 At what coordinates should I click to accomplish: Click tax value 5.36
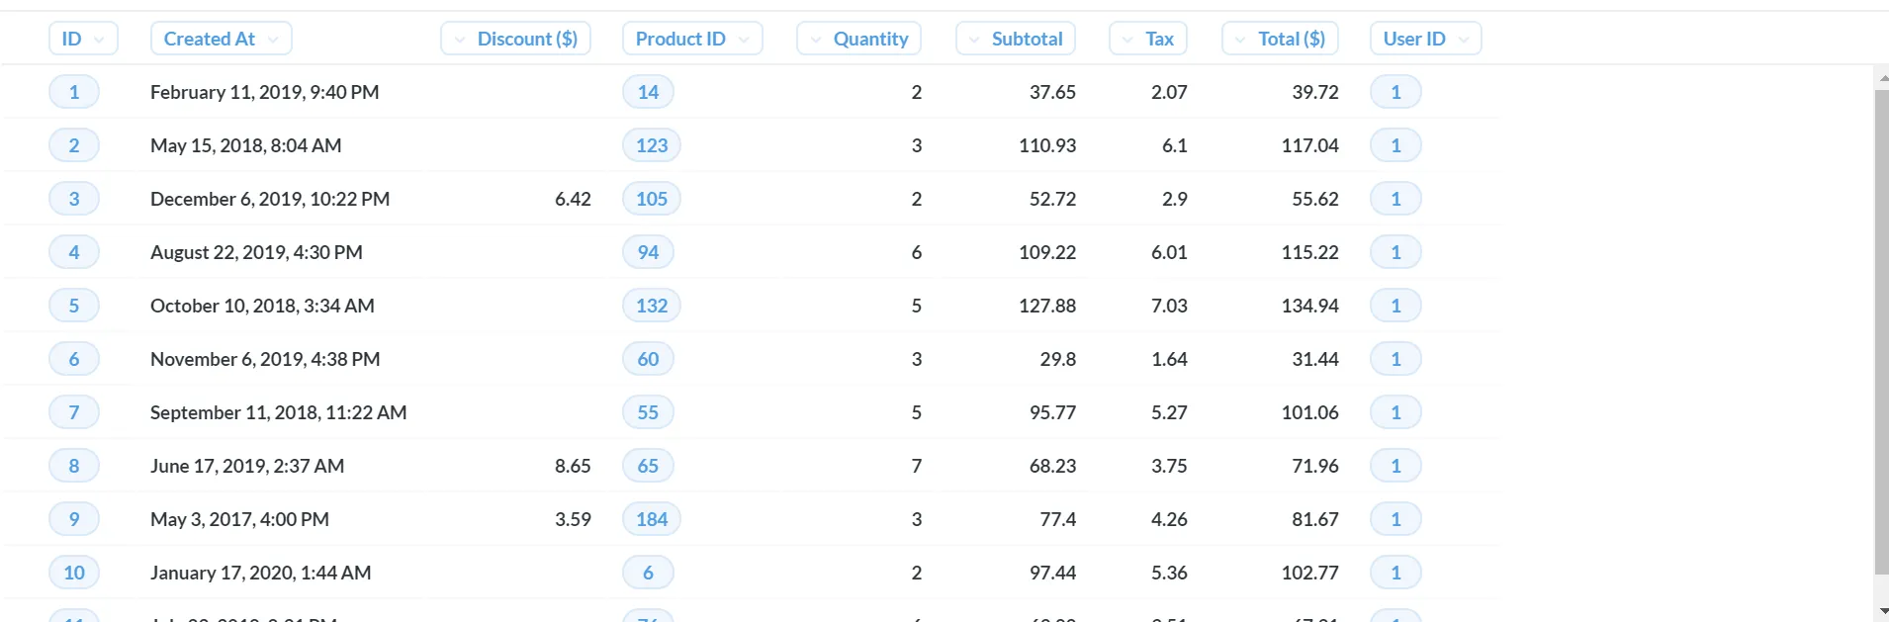pos(1169,573)
